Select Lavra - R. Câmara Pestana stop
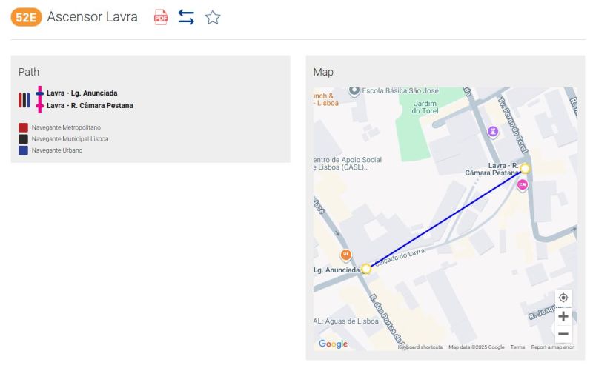 [90, 106]
